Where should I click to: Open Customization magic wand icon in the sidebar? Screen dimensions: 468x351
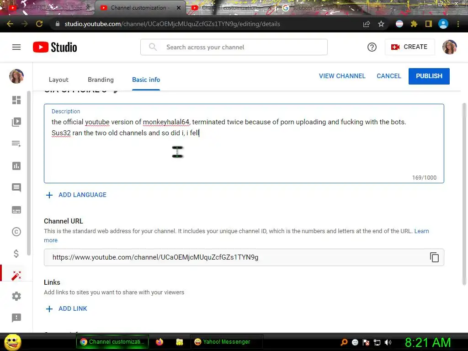[x=16, y=275]
